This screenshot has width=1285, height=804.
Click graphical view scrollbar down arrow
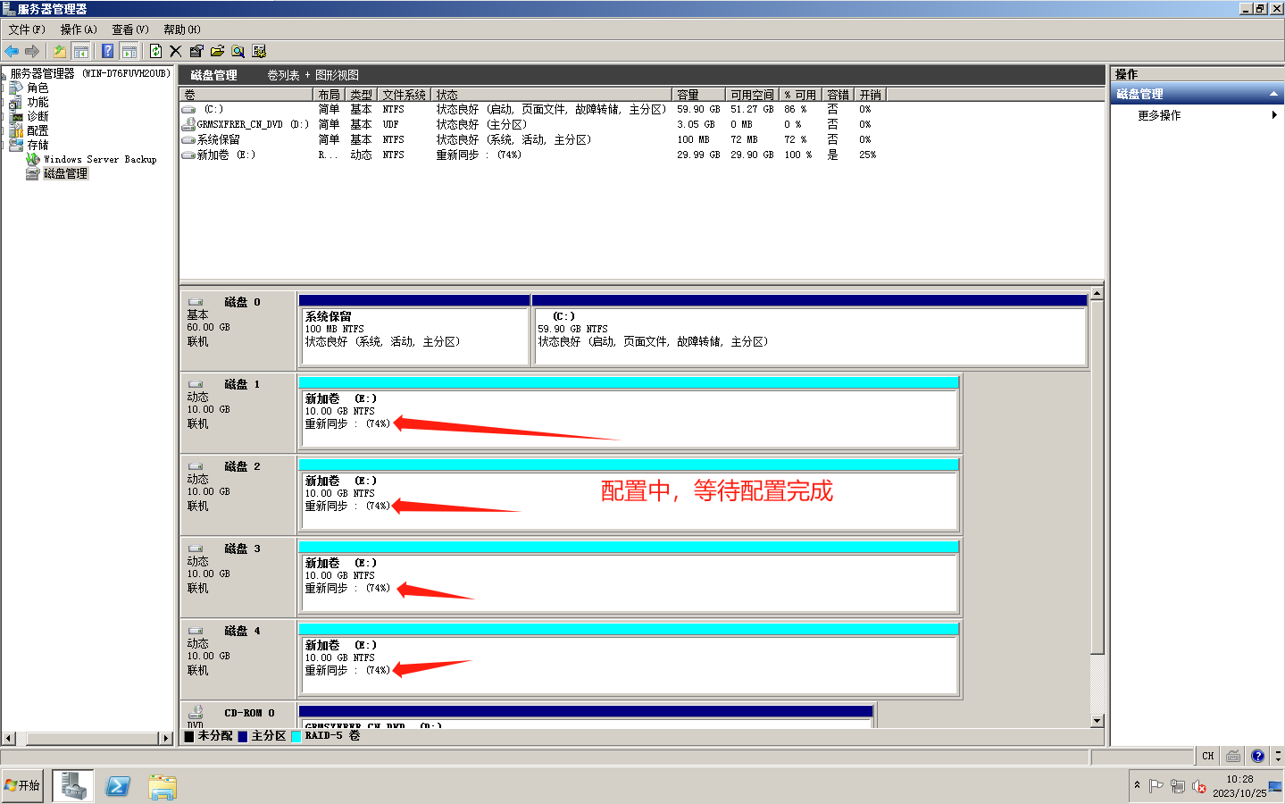[x=1097, y=721]
